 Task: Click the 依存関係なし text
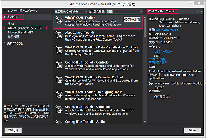click(162, 97)
